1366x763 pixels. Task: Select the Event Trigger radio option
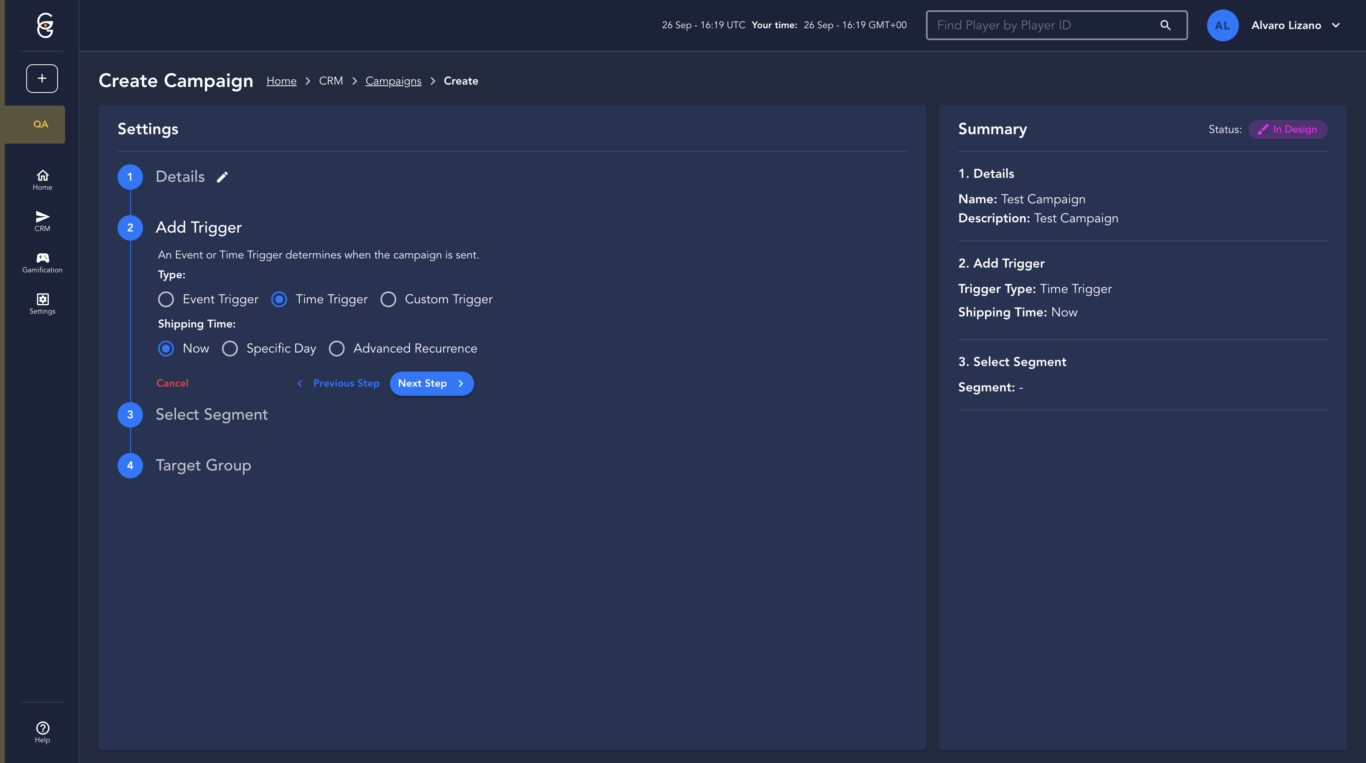coord(166,300)
